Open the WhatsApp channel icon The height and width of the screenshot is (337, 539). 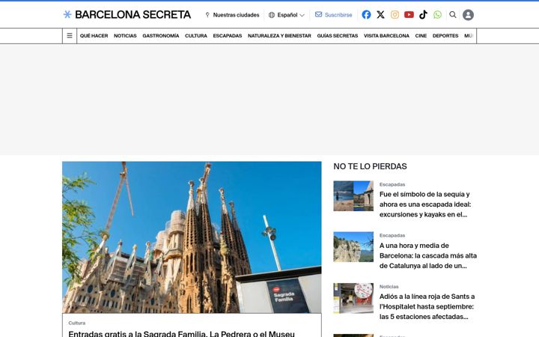[x=437, y=15]
